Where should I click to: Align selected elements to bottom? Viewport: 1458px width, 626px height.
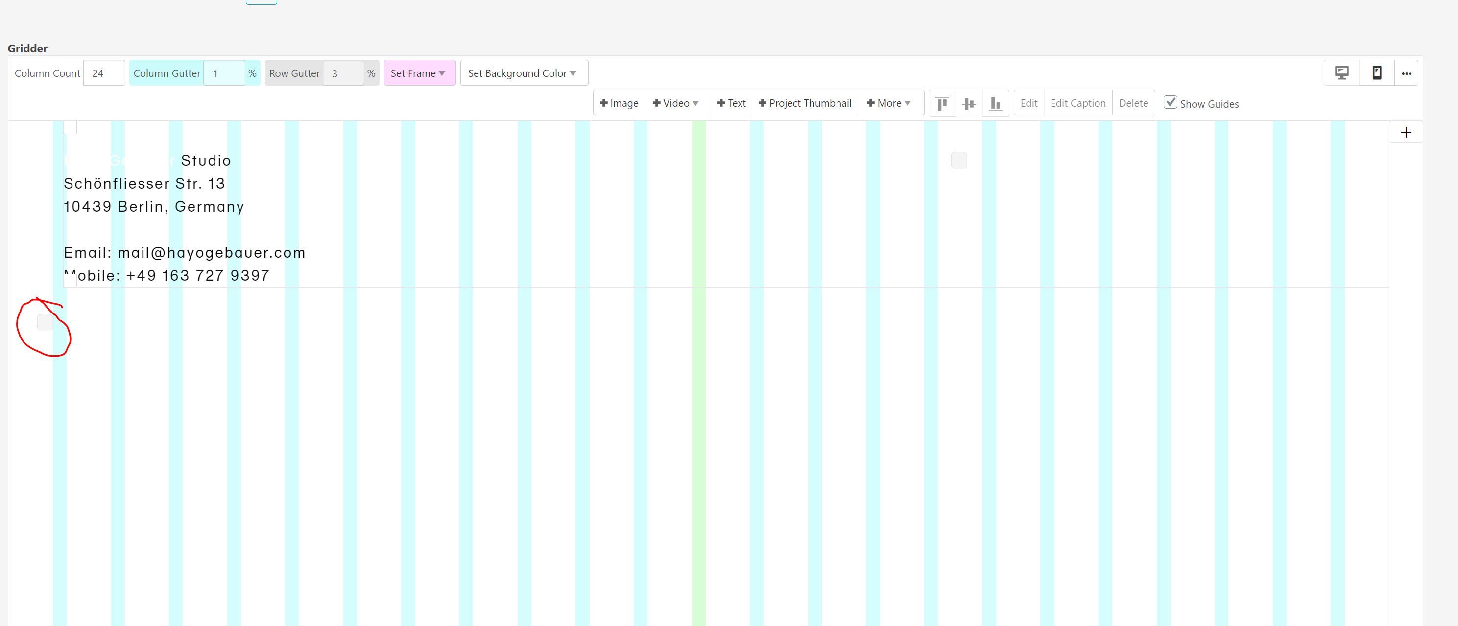click(996, 103)
